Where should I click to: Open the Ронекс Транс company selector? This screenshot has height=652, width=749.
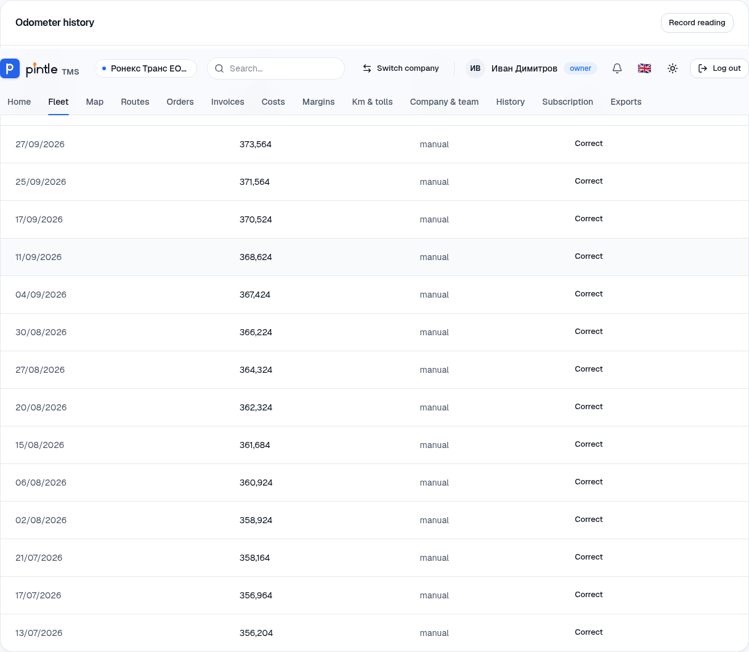145,68
